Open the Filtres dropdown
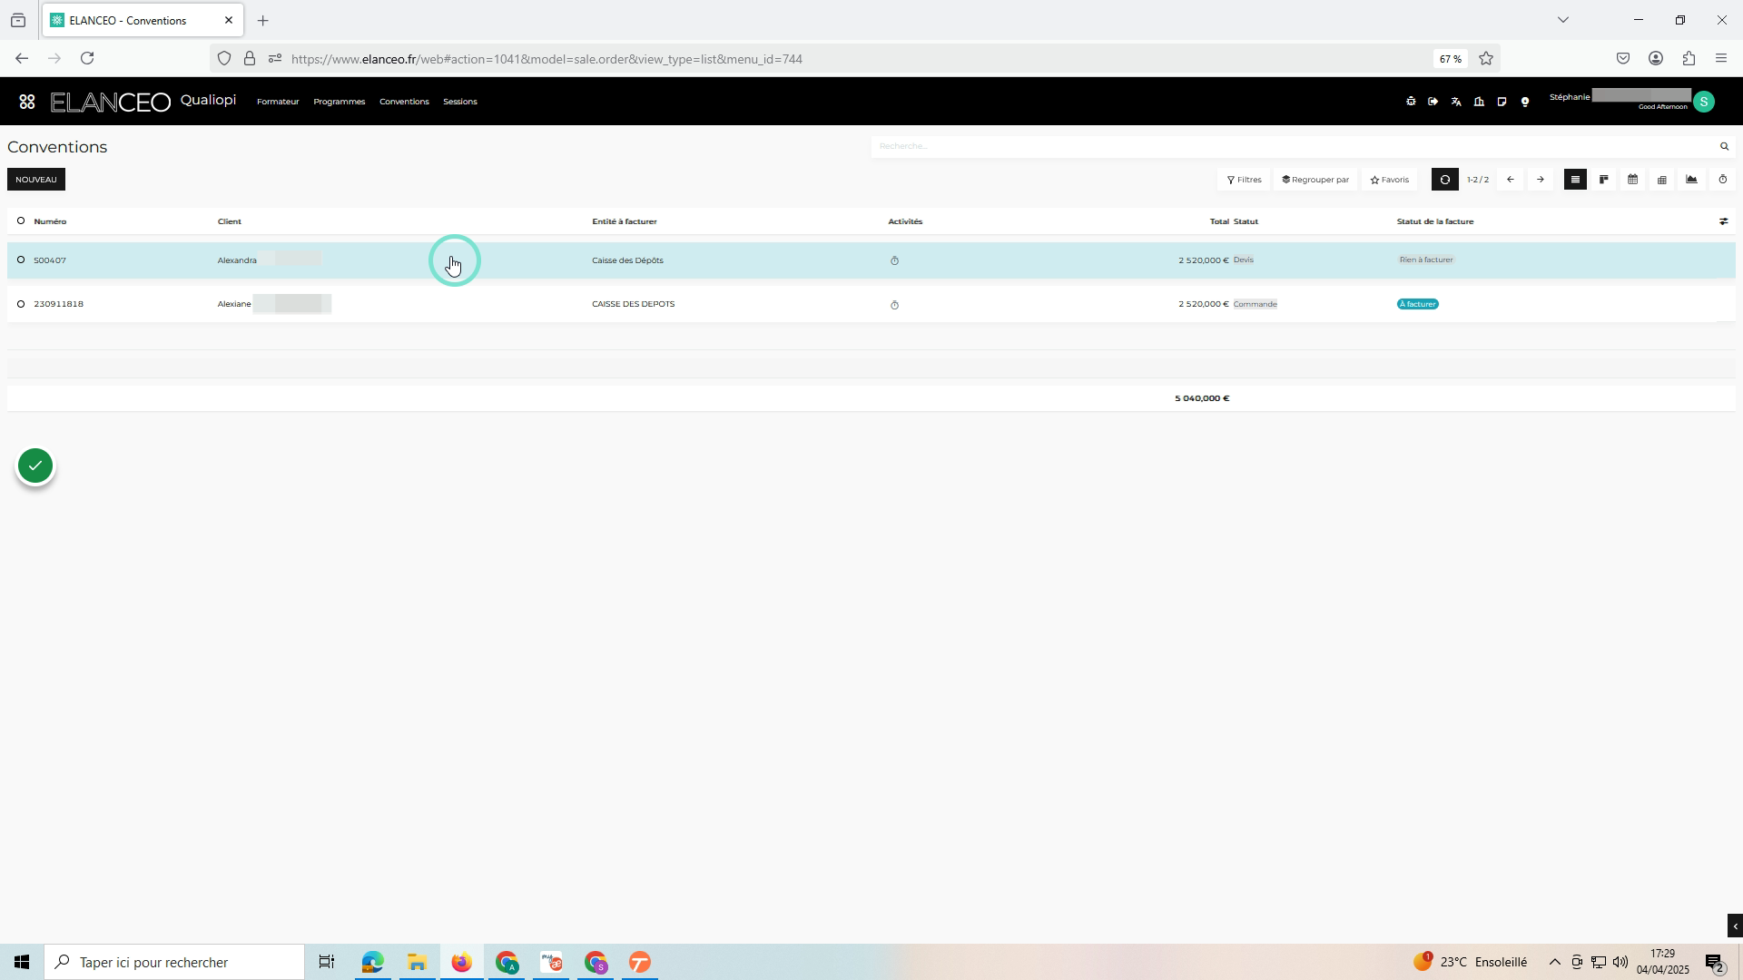 (x=1244, y=180)
